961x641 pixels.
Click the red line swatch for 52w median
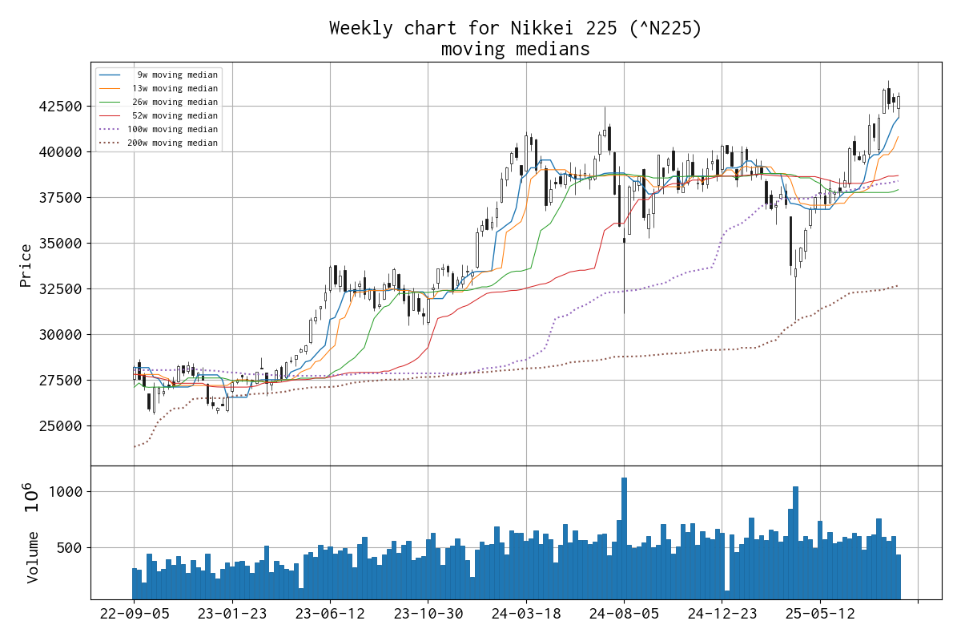(x=111, y=115)
